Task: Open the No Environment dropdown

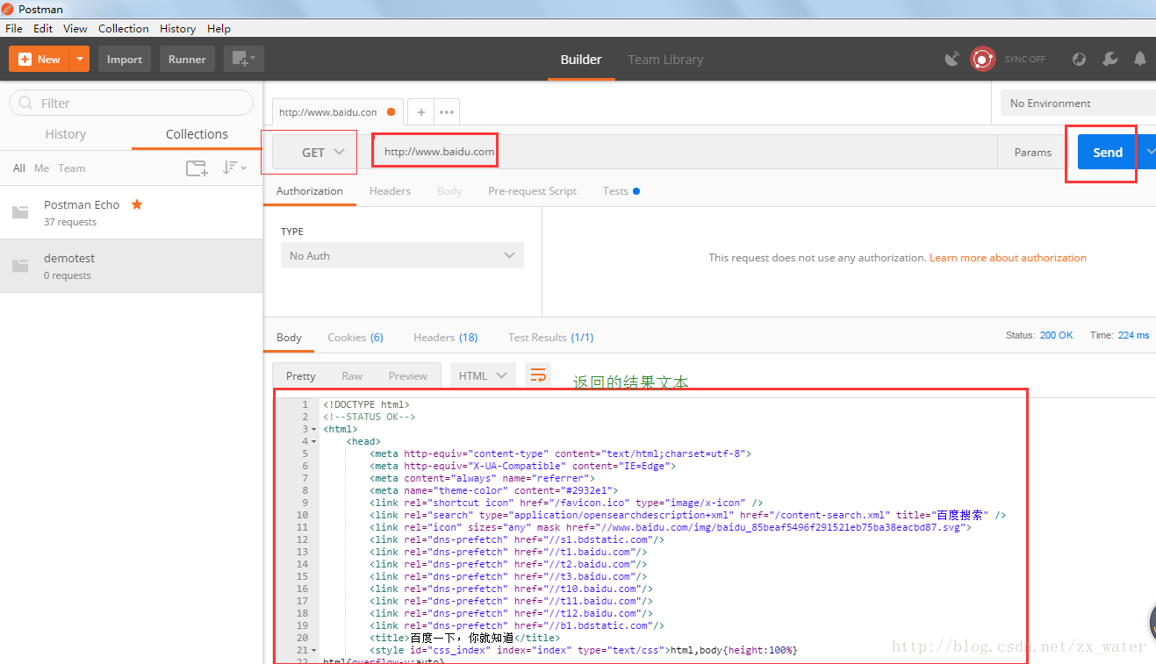Action: (1078, 103)
